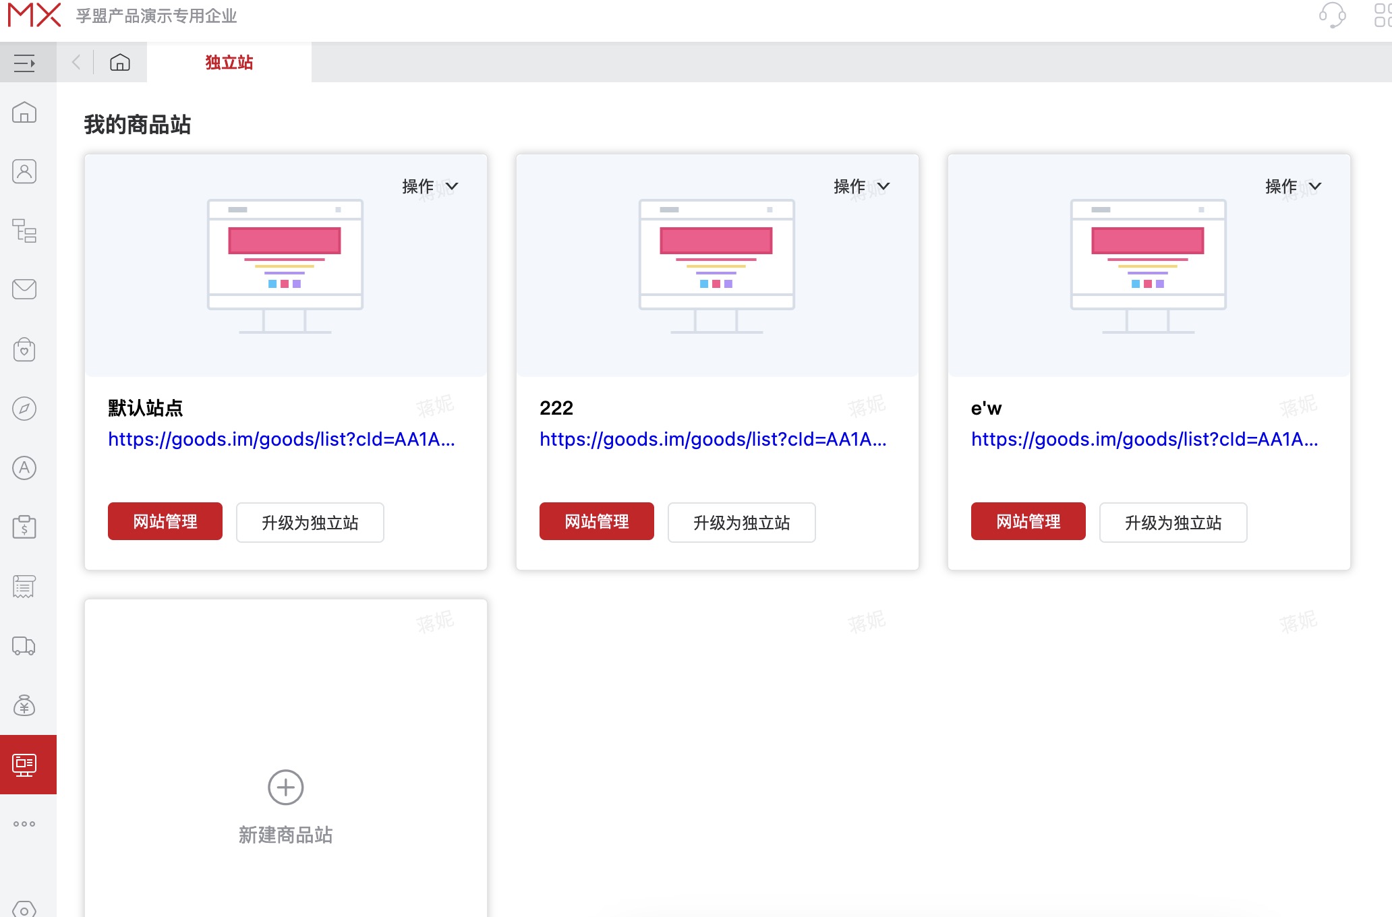Click 网站管理 on the 默认站点 card
Image resolution: width=1392 pixels, height=917 pixels.
tap(165, 521)
